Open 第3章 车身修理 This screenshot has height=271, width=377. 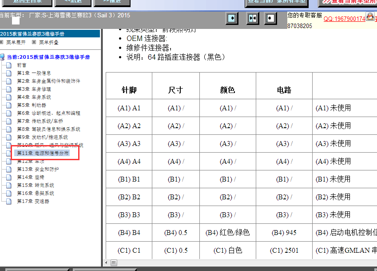pos(34,89)
